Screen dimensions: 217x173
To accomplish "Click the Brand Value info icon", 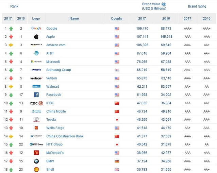I will point(164,4).
